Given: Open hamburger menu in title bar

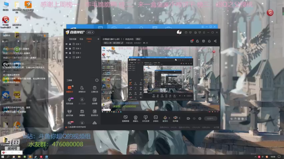Looking at the screenshot, I should click(204, 33).
